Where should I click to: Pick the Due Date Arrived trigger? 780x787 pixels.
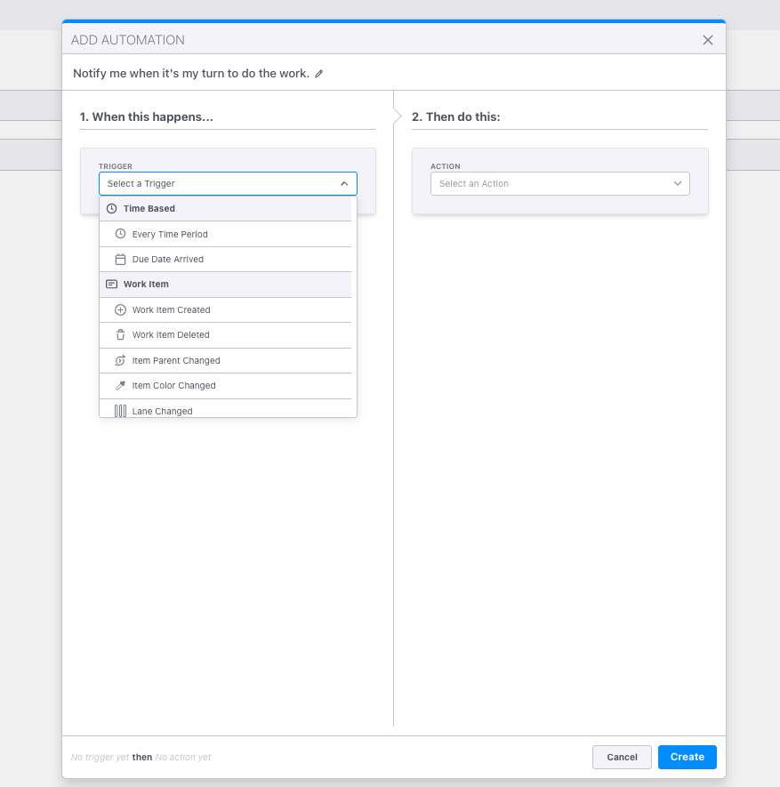[168, 260]
